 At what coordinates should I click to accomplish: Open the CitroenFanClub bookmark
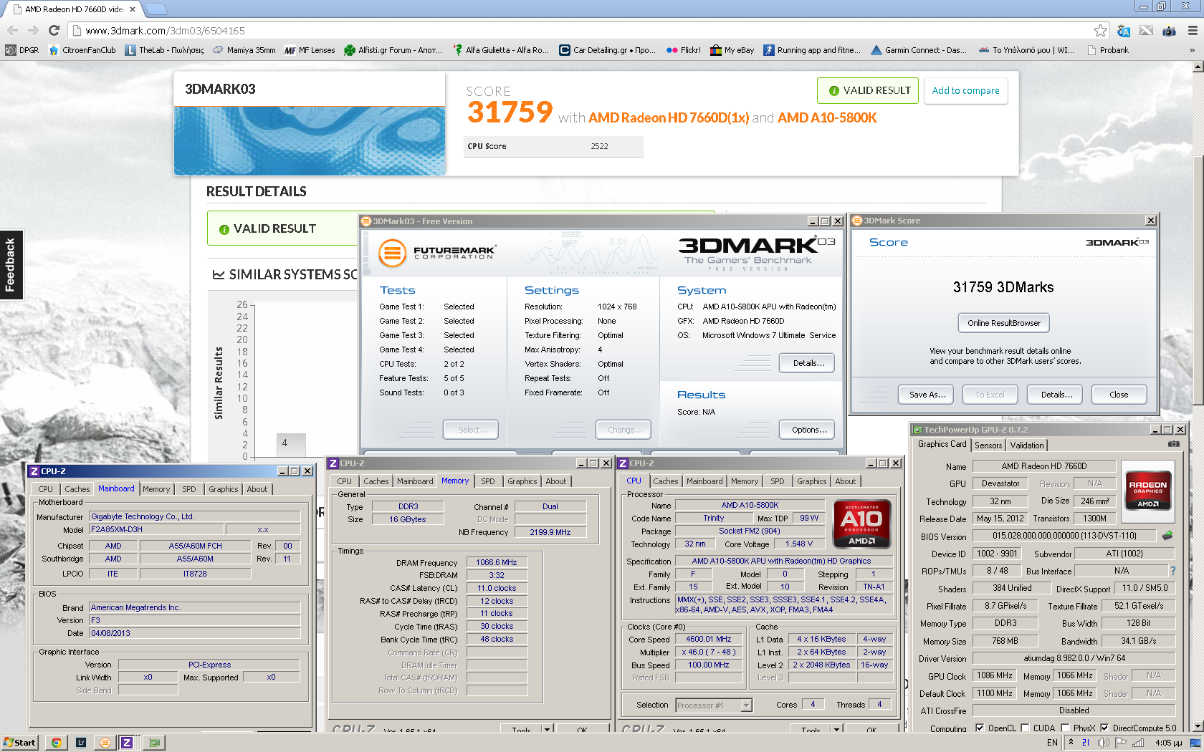[x=82, y=50]
